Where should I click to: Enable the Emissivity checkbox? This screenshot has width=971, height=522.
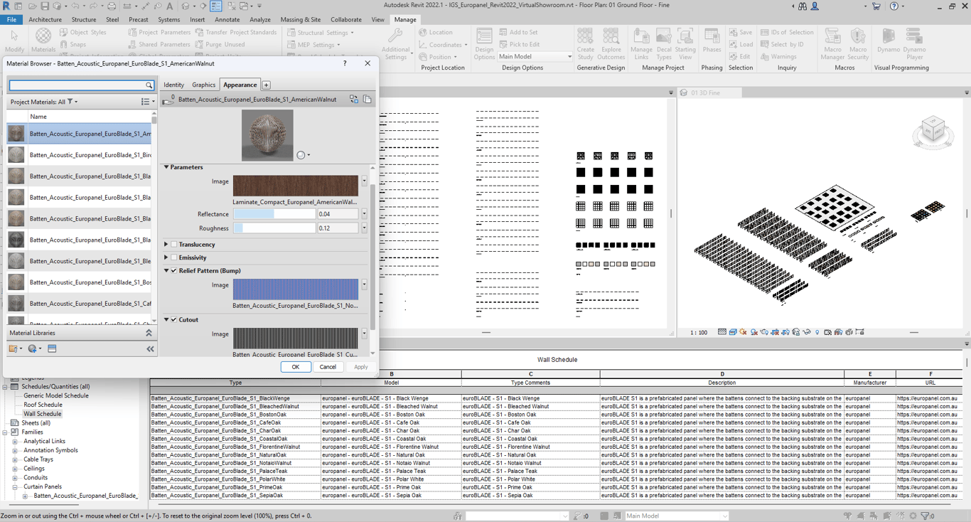(x=174, y=258)
